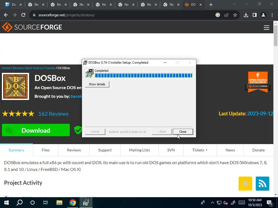Click the muted volume tray icon
Image resolution: width=278 pixels, height=208 pixels.
(226, 203)
